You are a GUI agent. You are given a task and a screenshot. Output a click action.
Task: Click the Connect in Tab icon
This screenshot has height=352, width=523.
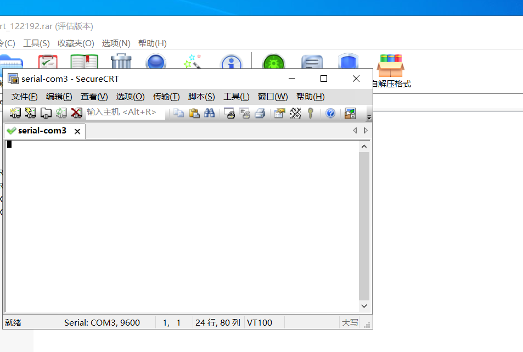click(x=46, y=113)
